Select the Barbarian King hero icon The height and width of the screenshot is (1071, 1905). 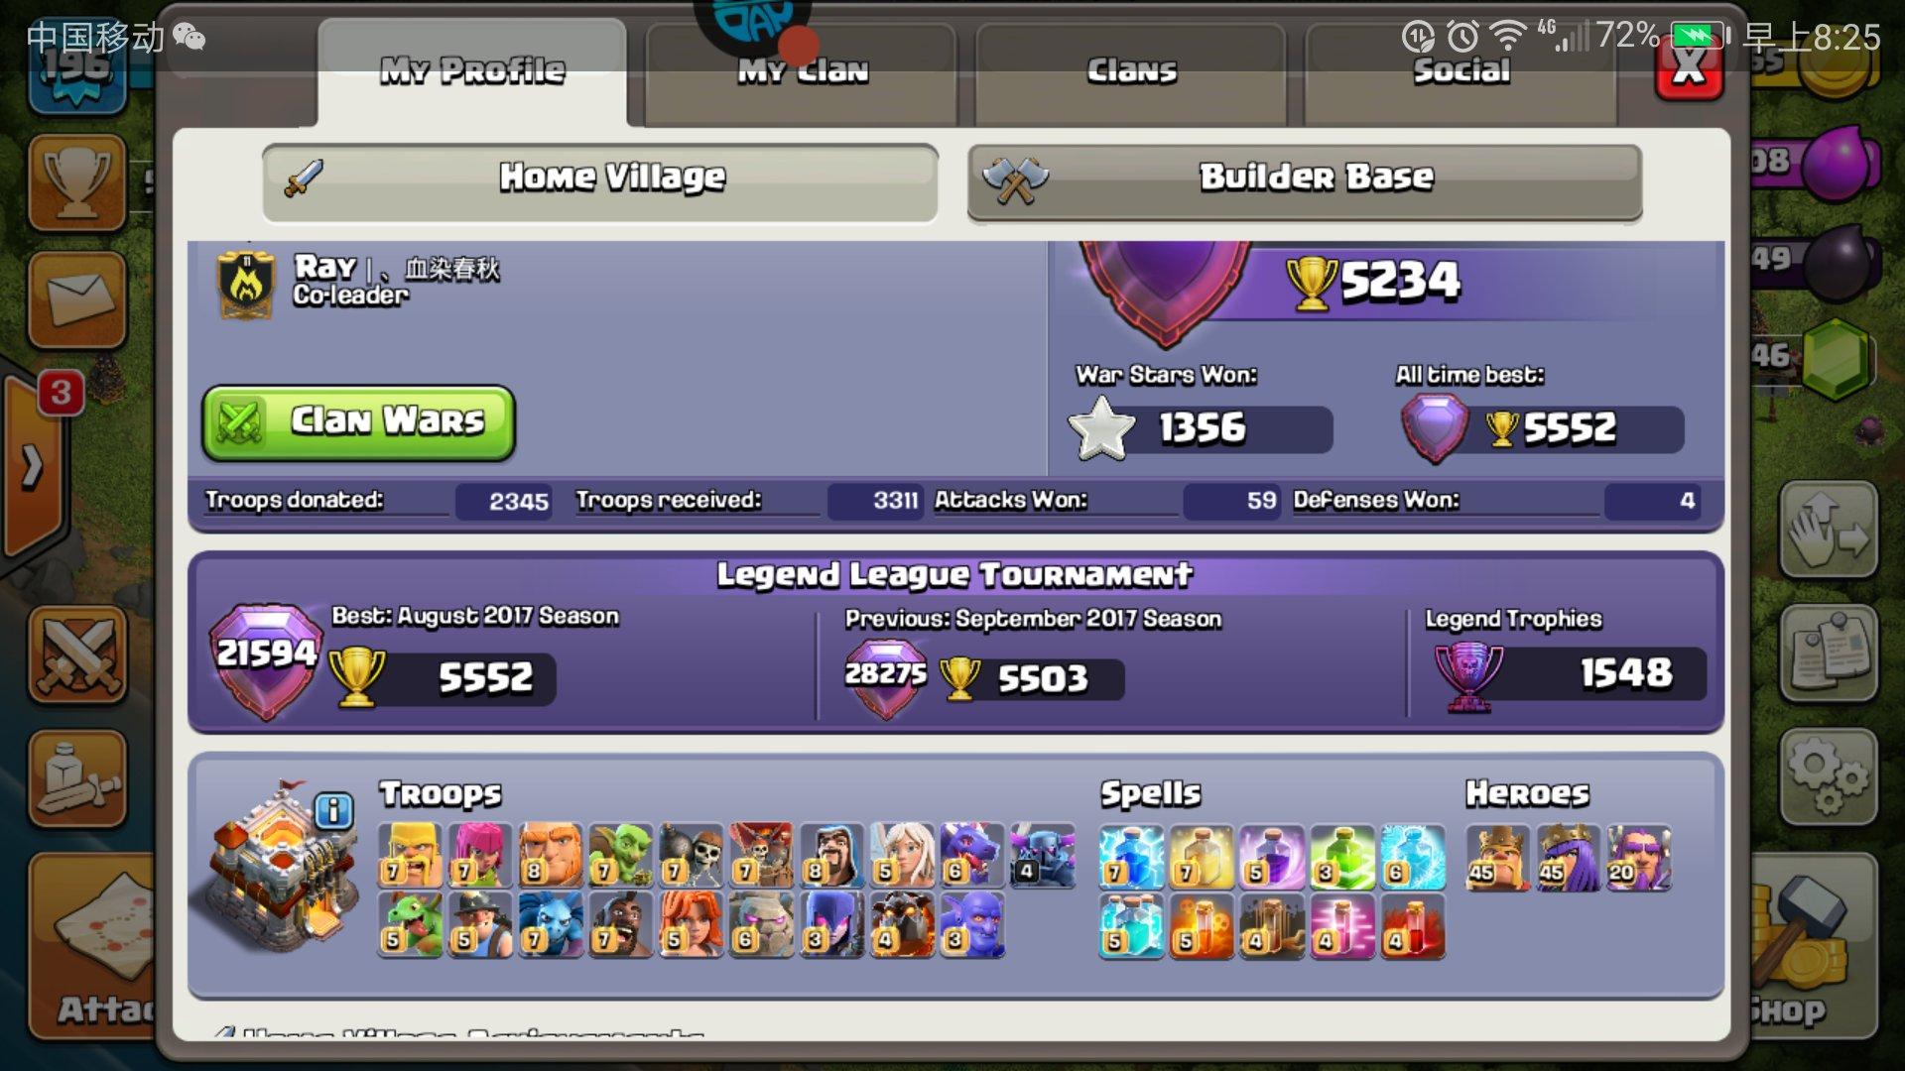(x=1498, y=857)
